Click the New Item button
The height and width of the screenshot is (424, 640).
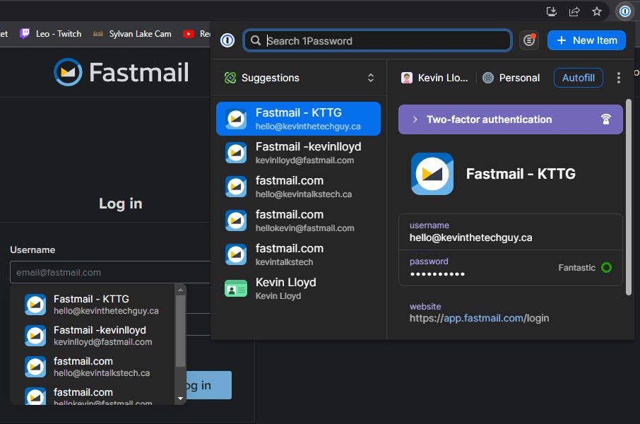tap(586, 40)
